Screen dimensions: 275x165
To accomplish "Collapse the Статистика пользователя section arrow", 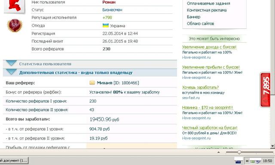I will point(11,63).
